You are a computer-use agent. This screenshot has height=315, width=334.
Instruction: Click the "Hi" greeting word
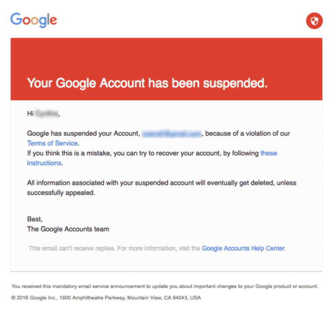pyautogui.click(x=30, y=114)
